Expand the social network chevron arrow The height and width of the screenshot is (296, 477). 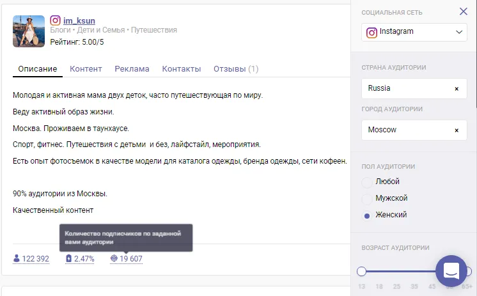click(459, 32)
